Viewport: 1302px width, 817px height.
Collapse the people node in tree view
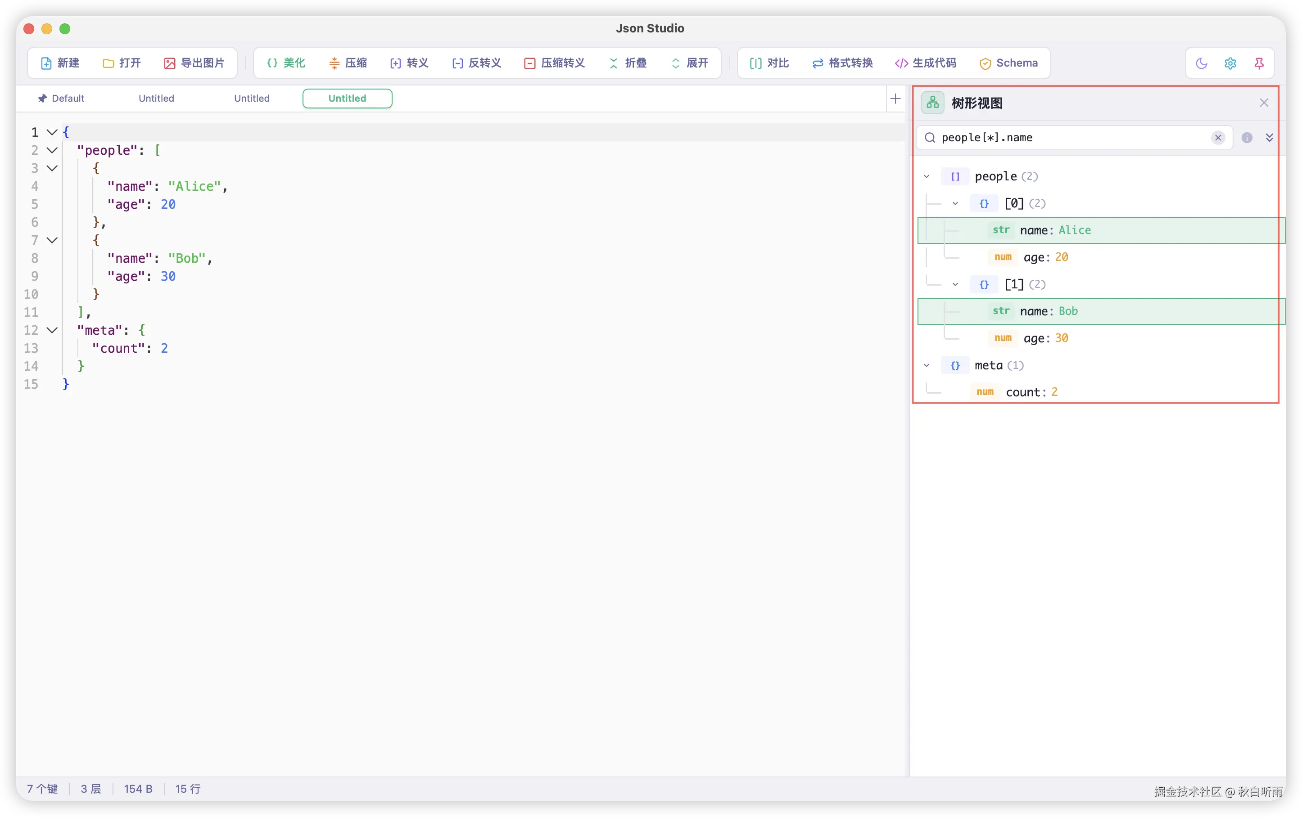coord(927,177)
